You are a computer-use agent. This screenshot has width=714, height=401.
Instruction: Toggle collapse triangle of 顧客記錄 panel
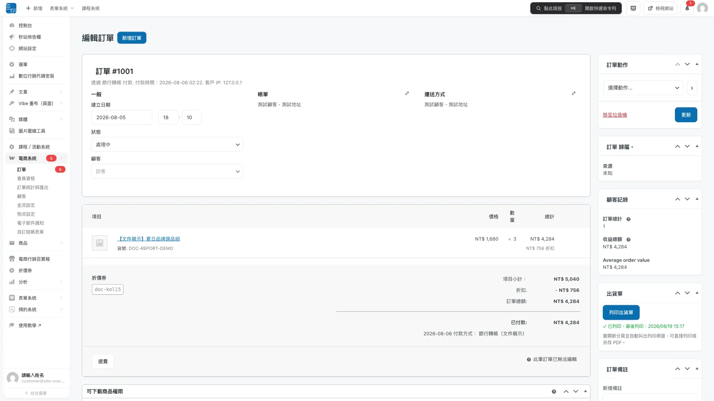[x=697, y=199]
